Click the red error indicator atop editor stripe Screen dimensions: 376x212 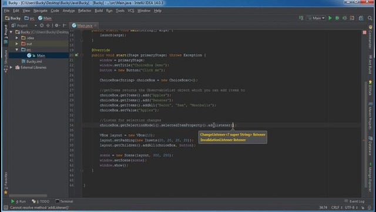(x=364, y=32)
